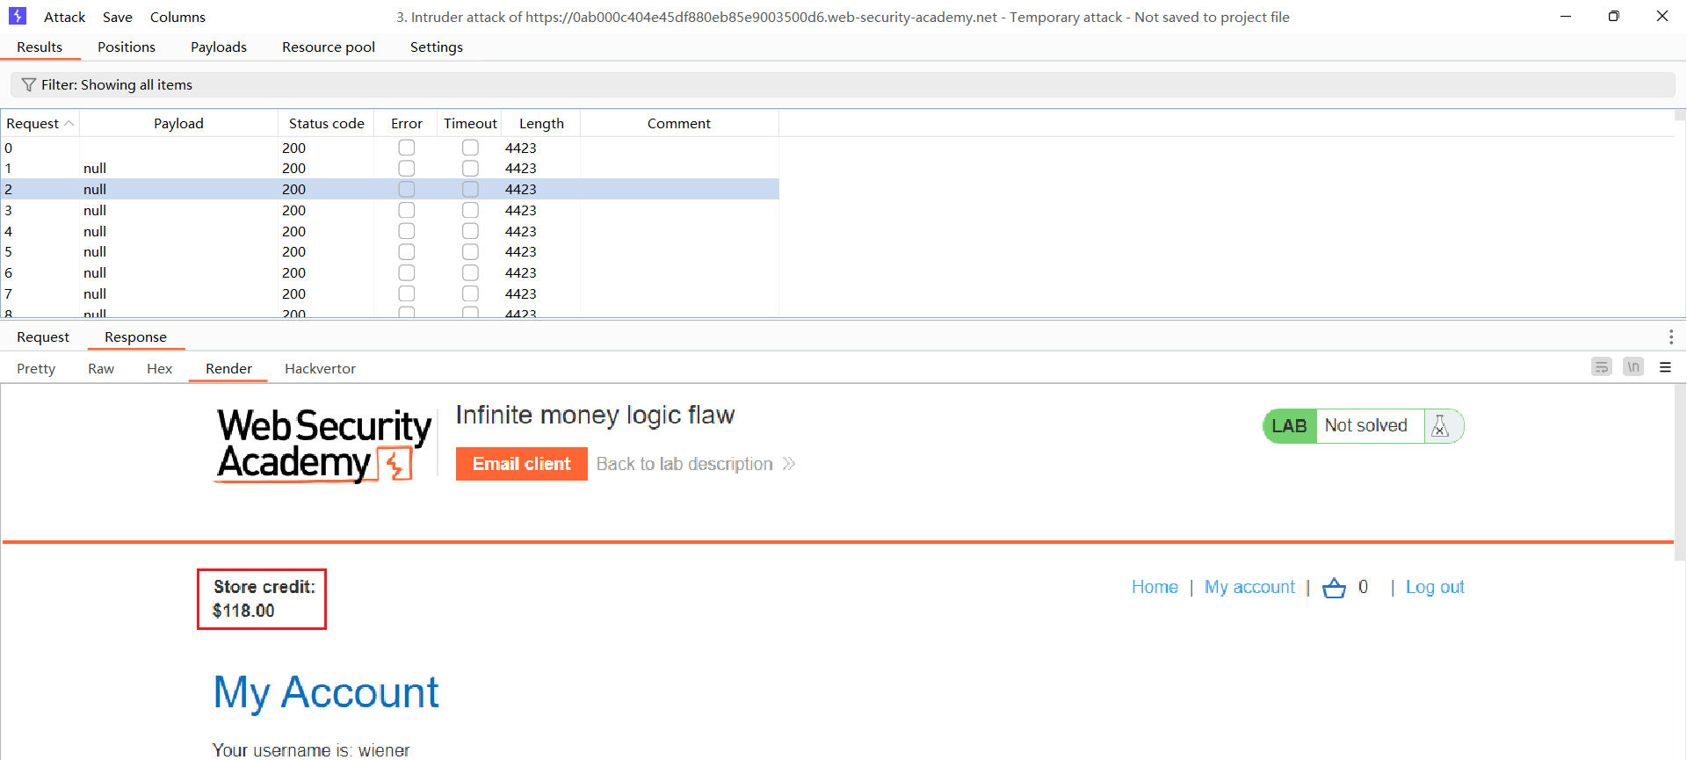Viewport: 1687px width, 760px height.
Task: Sort by the Length column header
Action: [541, 123]
